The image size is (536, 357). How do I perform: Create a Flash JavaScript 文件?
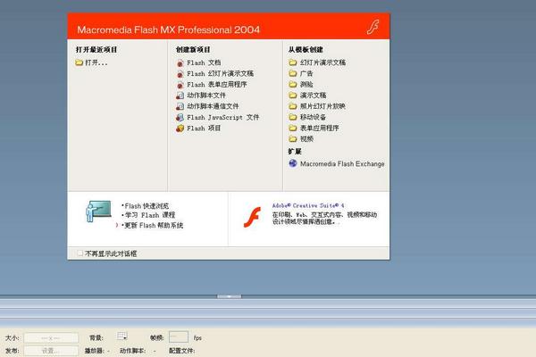pos(222,118)
